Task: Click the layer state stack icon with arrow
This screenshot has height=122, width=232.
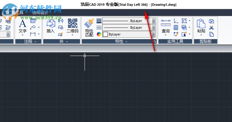Action: tap(8, 28)
